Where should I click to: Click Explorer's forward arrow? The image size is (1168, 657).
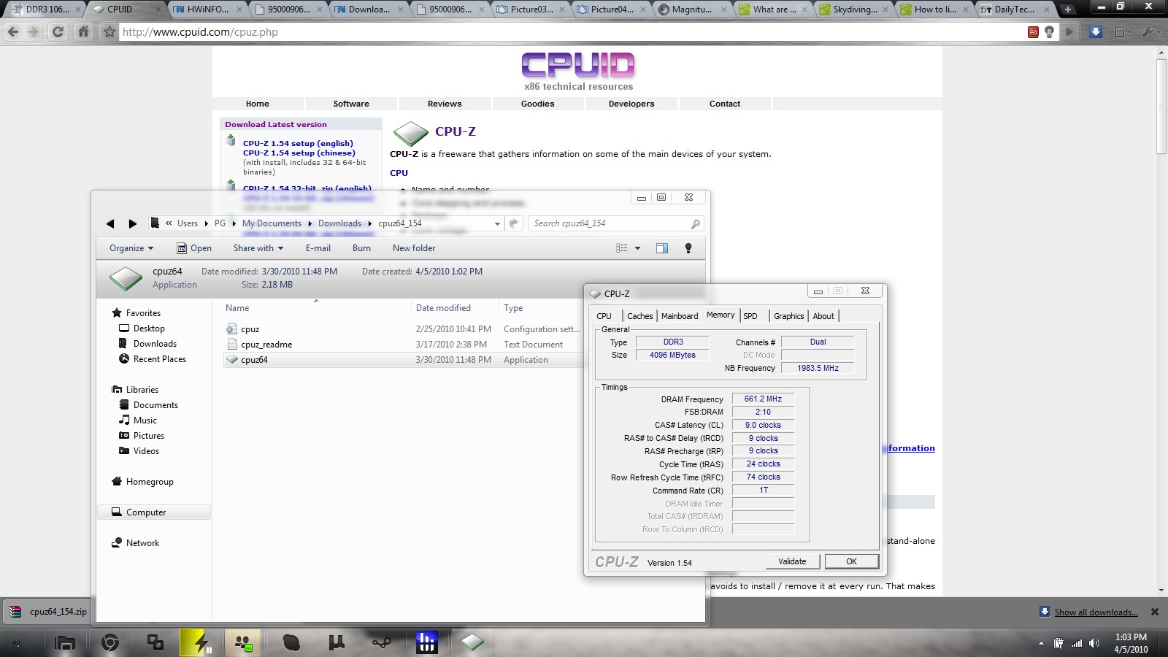[132, 223]
